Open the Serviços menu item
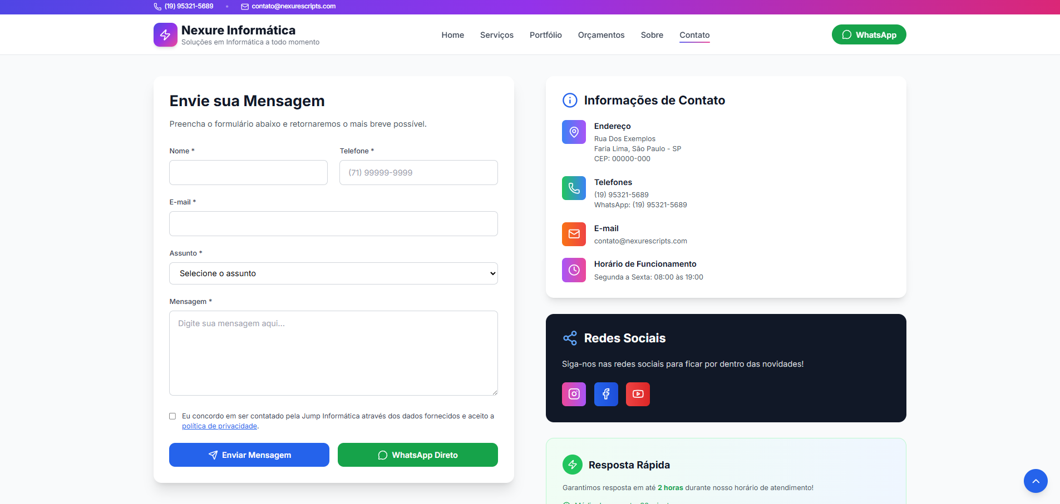The image size is (1060, 504). click(497, 35)
